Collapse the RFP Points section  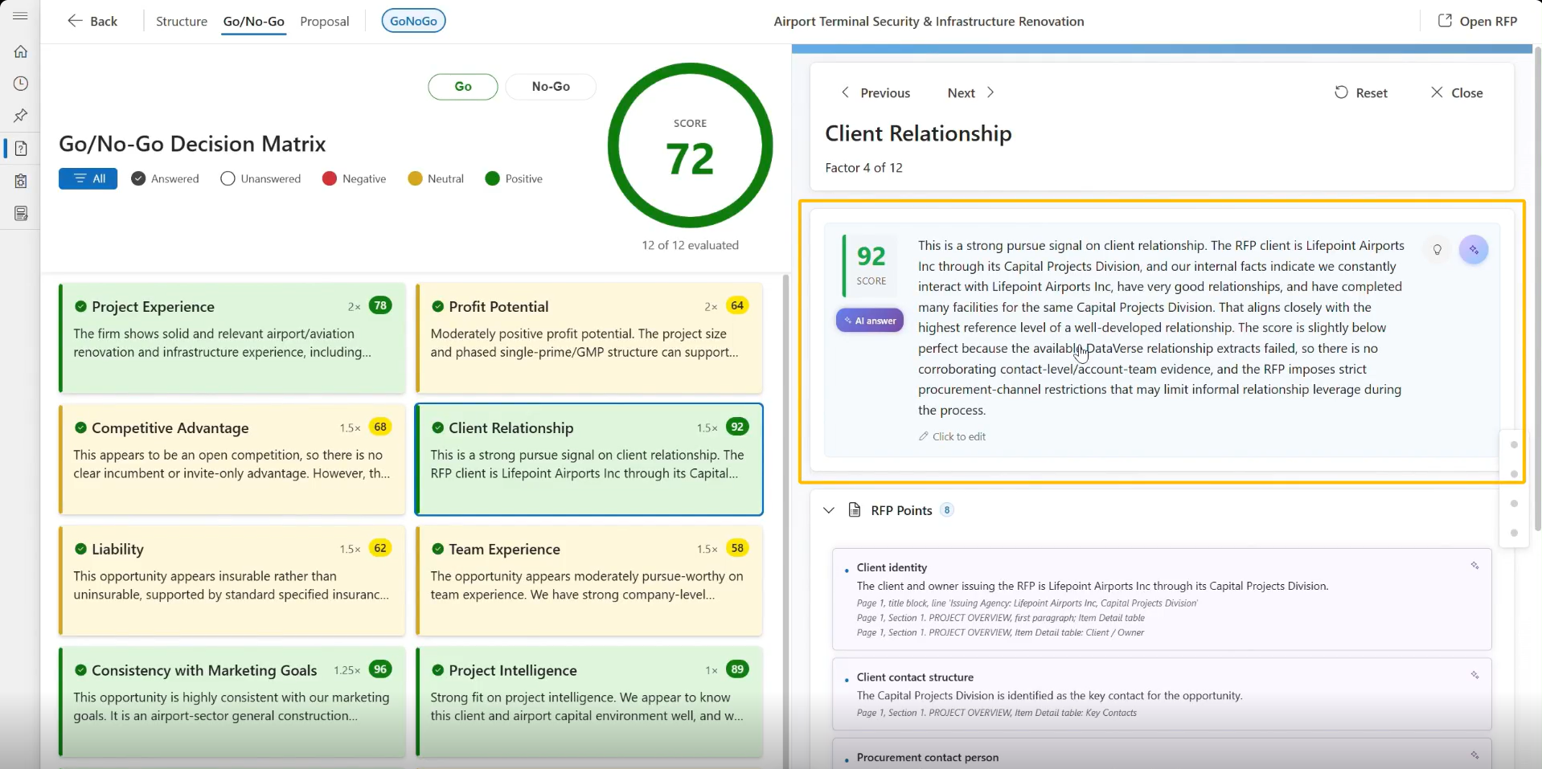coord(829,510)
